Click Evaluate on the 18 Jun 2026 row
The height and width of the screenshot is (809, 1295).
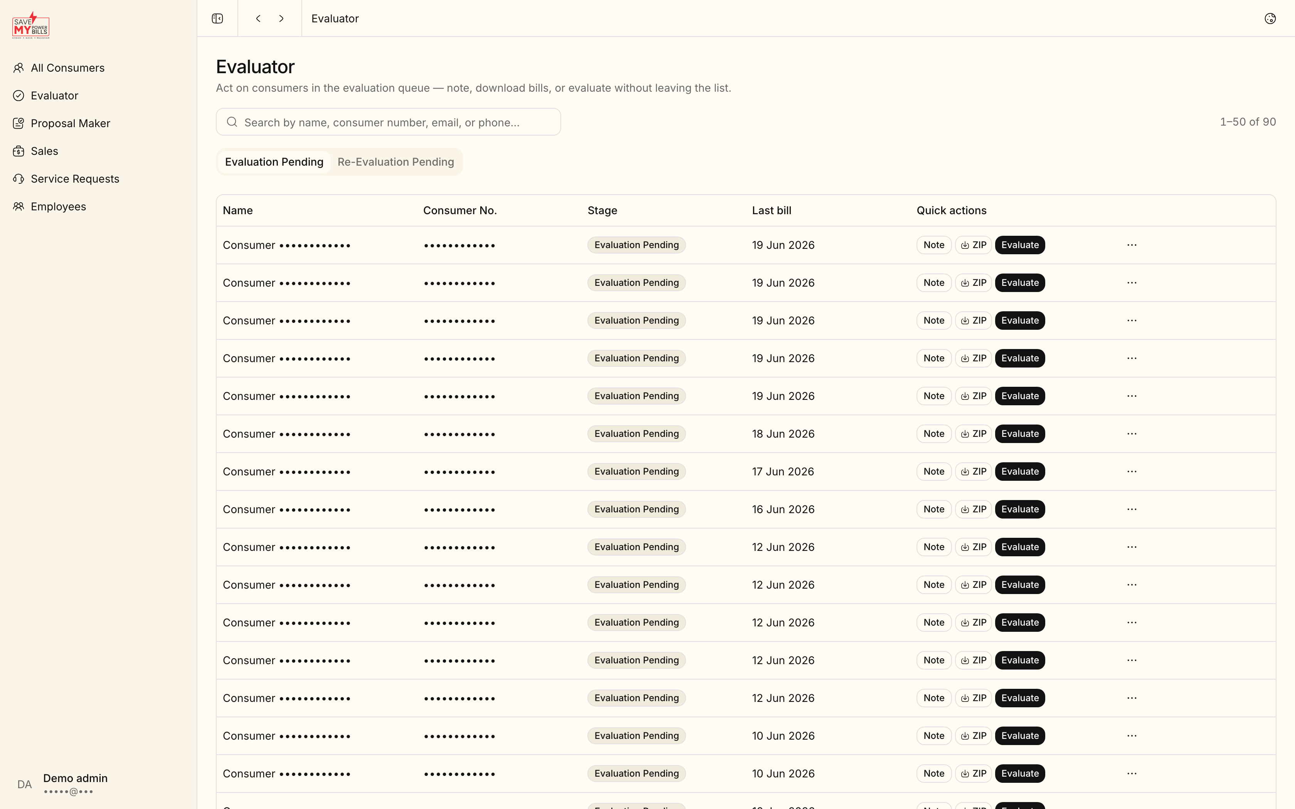pyautogui.click(x=1020, y=434)
